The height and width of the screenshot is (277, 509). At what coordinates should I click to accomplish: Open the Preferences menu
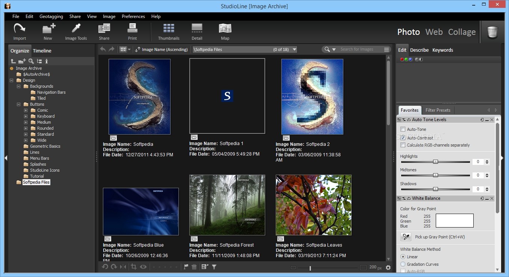click(133, 16)
